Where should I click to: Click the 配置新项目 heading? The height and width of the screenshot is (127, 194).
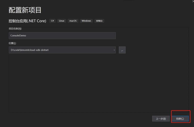(x=25, y=10)
